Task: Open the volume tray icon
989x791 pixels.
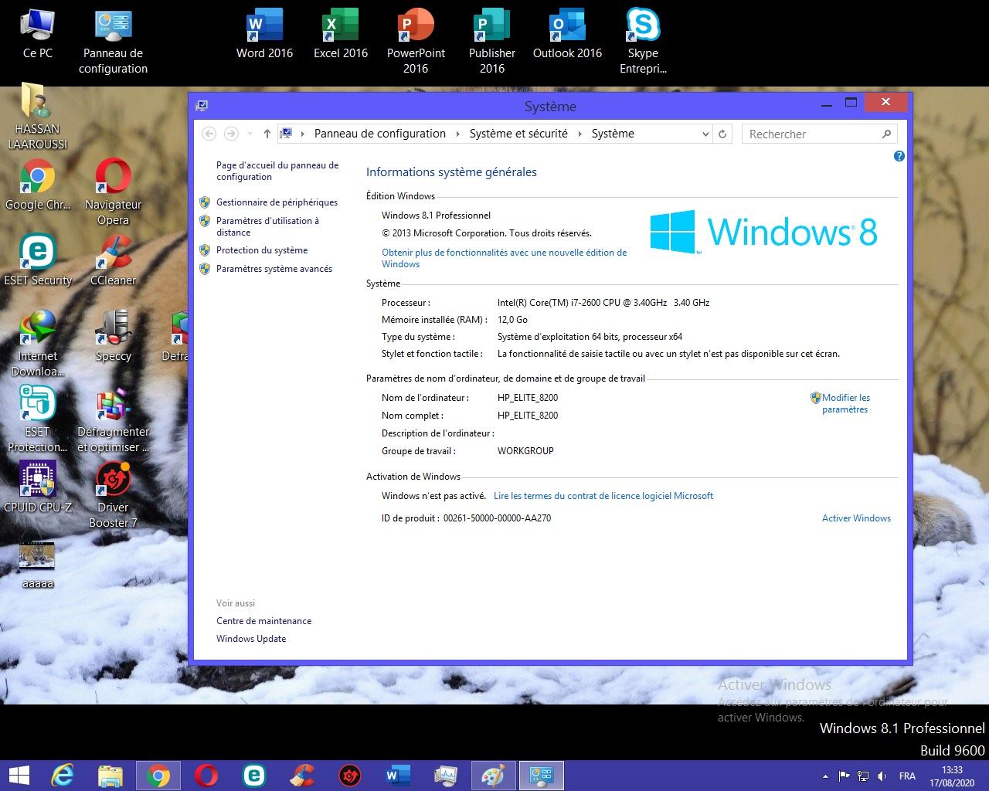Action: tap(882, 776)
